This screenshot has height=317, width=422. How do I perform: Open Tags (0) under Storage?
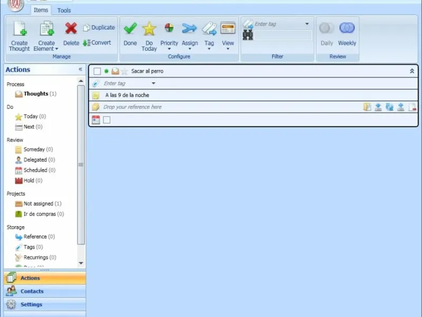pyautogui.click(x=29, y=247)
